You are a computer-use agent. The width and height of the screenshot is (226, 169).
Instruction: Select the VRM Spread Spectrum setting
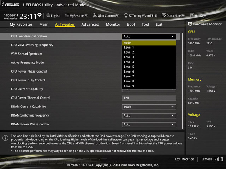pyautogui.click(x=26, y=54)
